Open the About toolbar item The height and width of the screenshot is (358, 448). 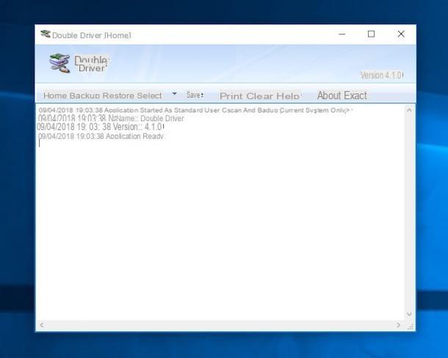click(x=329, y=96)
